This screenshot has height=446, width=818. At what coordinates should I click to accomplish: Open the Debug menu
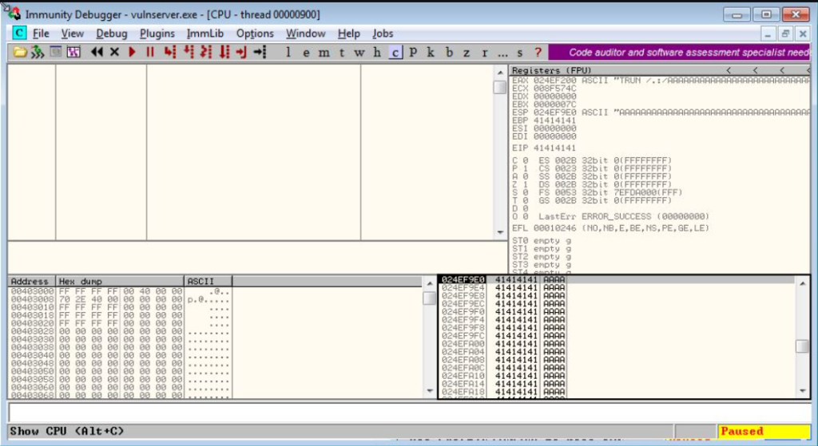112,34
